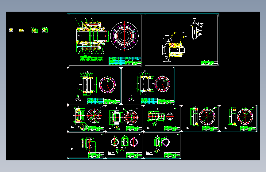Open the bottom-row sheet with rectangular plate part
The height and width of the screenshot is (172, 266).
click(x=86, y=145)
